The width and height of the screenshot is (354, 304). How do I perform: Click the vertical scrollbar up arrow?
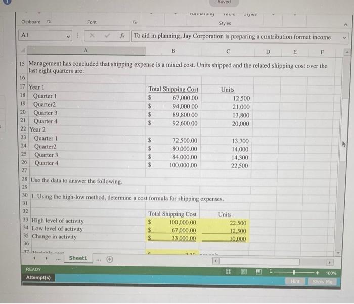[347, 53]
